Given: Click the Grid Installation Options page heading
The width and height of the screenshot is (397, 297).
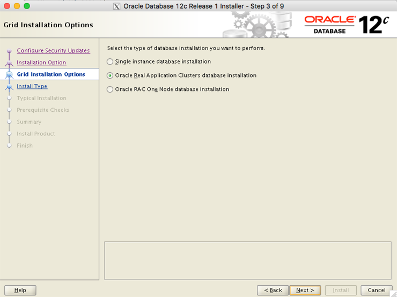Looking at the screenshot, I should coord(48,25).
